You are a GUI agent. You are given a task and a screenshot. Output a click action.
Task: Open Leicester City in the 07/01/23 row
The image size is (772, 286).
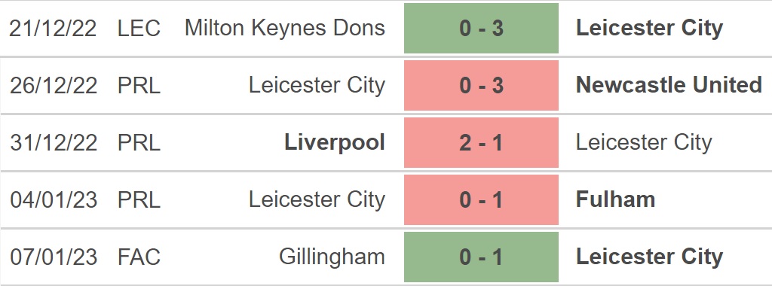[649, 257]
